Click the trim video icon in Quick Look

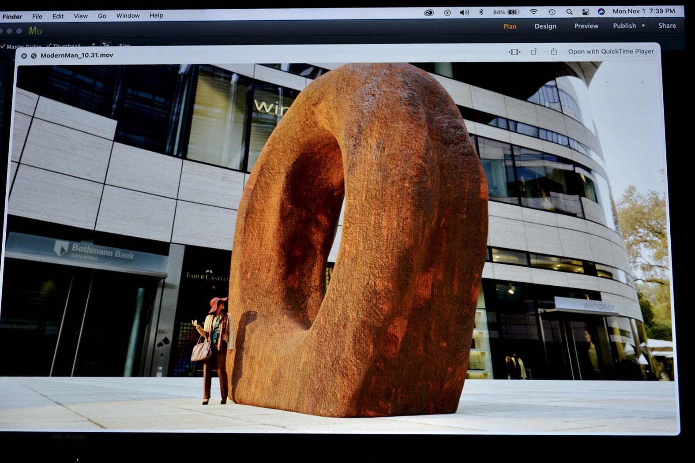514,52
